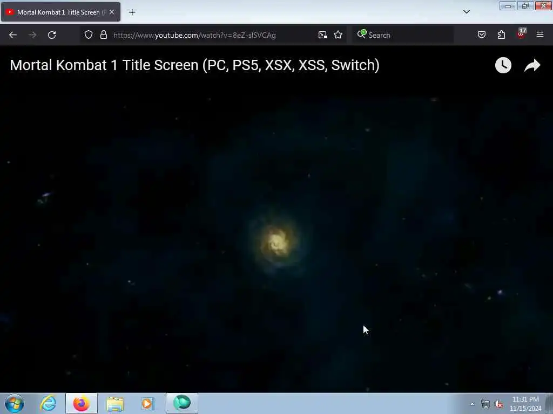Open the network status tray icon

tap(485, 404)
